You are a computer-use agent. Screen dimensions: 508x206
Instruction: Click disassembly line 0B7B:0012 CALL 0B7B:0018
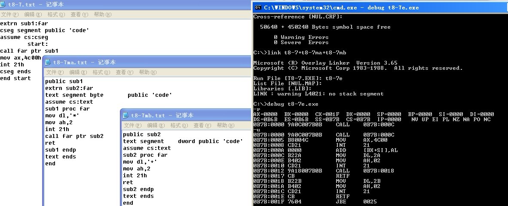[323, 171]
